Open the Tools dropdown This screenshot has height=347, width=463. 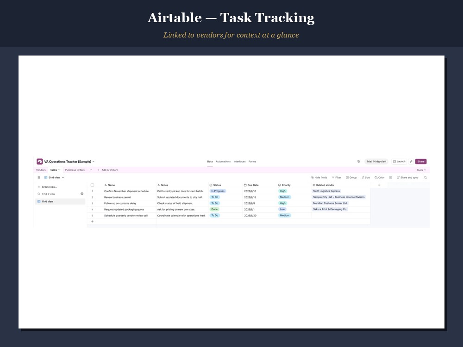pyautogui.click(x=421, y=170)
